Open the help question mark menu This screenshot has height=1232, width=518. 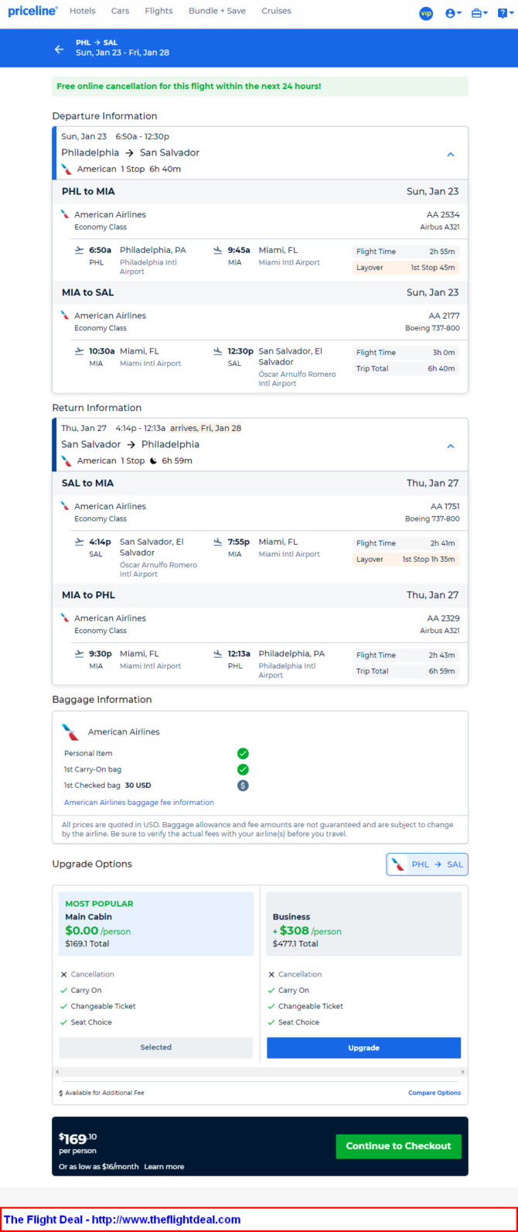coord(503,13)
